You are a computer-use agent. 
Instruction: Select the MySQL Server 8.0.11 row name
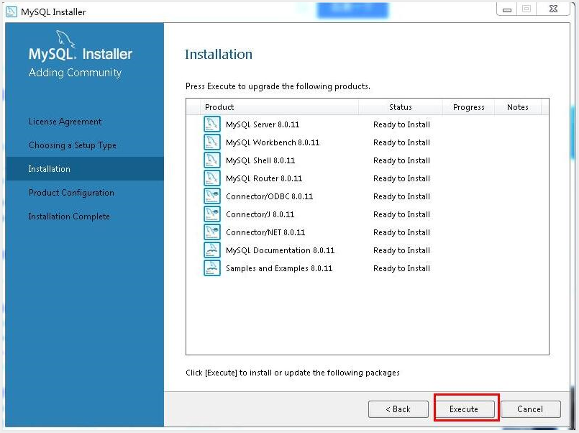coord(263,124)
